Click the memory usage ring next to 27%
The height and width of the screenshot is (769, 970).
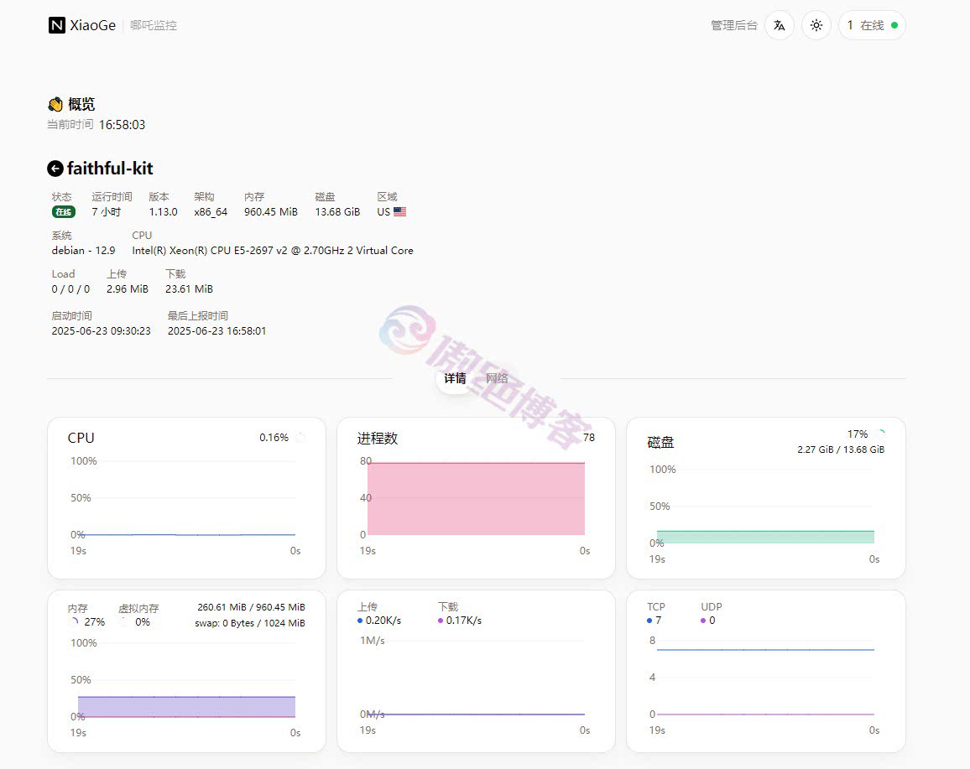point(74,622)
